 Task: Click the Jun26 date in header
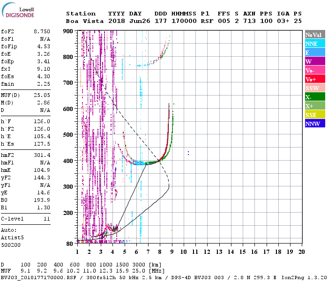pos(140,21)
